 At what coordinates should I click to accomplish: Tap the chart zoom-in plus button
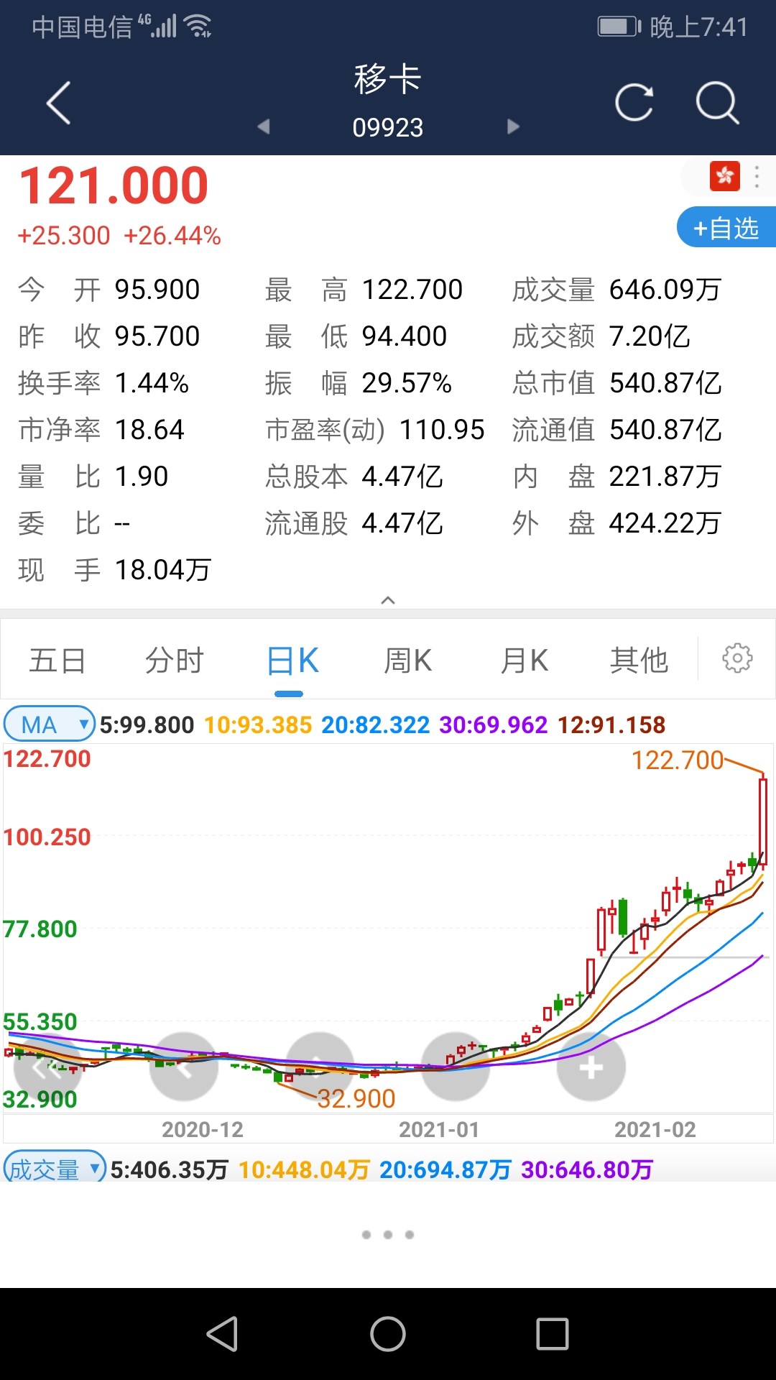coord(591,1067)
